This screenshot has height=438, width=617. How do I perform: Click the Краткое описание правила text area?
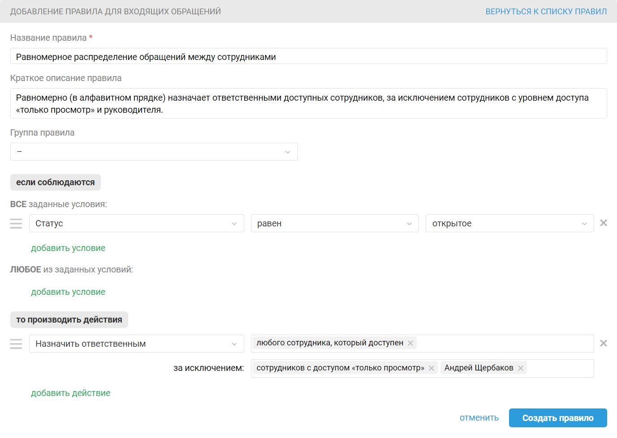pyautogui.click(x=308, y=103)
